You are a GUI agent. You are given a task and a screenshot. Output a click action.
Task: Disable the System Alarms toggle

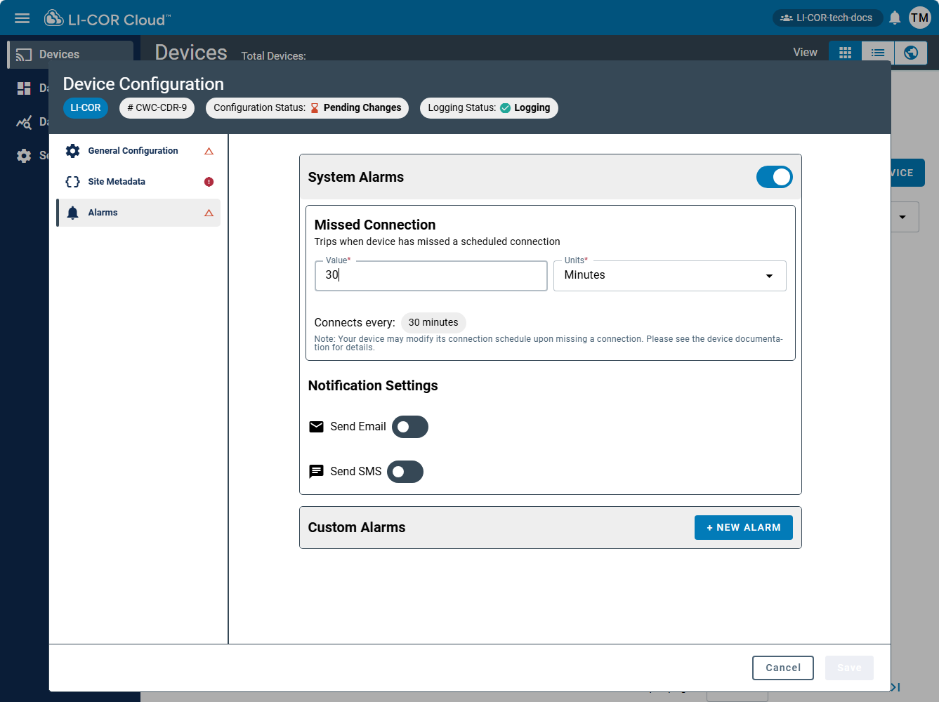coord(774,177)
